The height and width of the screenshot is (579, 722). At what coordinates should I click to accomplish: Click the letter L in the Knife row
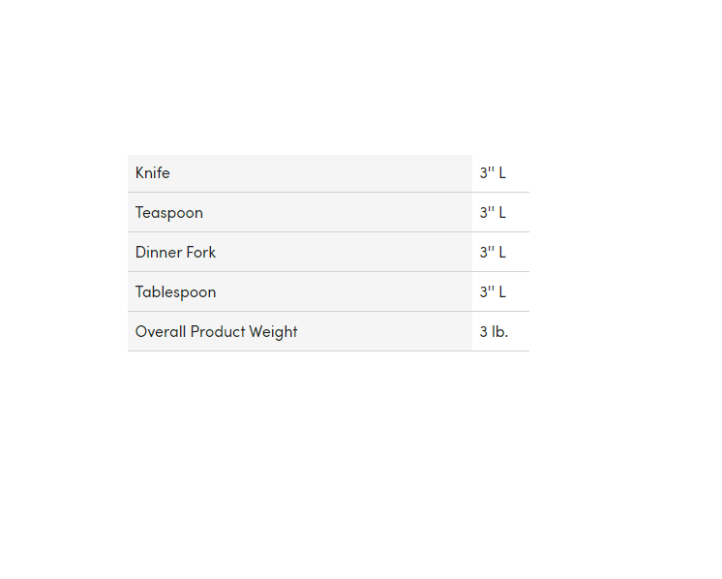point(502,173)
